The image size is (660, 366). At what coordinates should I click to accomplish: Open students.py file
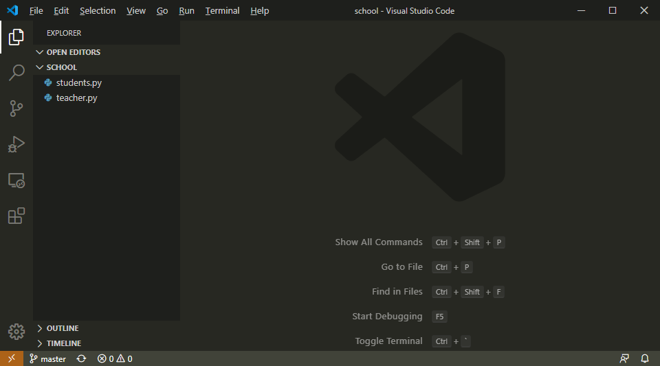(x=107, y=83)
